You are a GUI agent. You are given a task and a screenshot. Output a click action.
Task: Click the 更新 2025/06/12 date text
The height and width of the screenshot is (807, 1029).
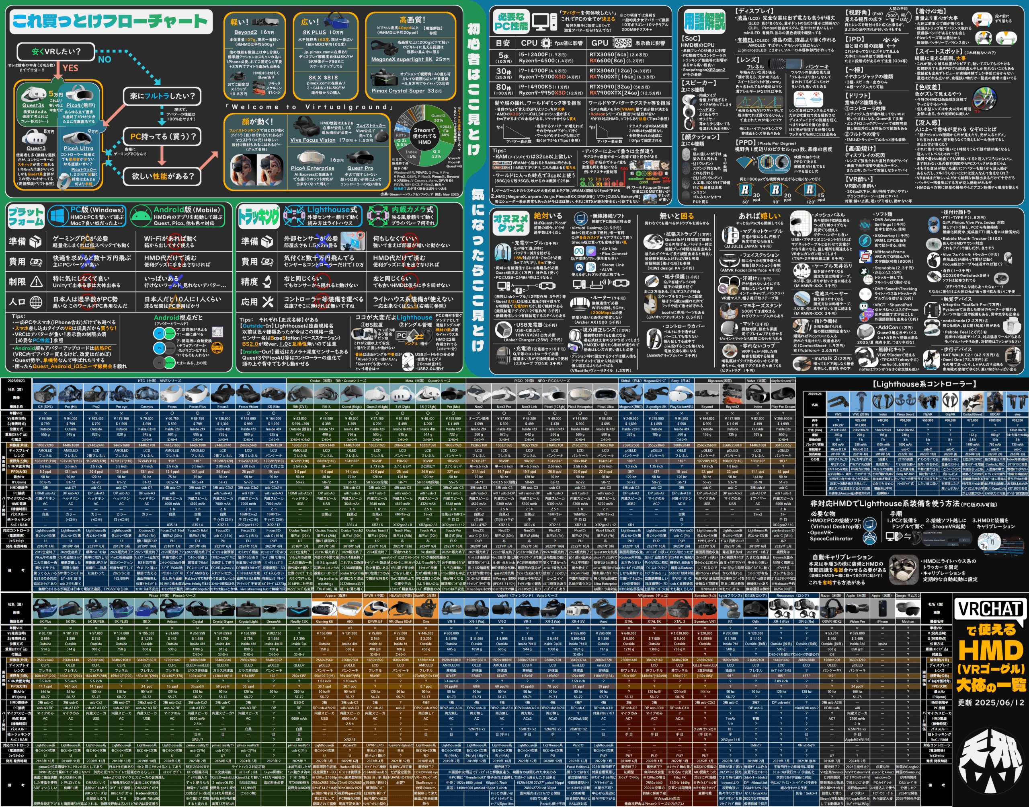tap(991, 702)
